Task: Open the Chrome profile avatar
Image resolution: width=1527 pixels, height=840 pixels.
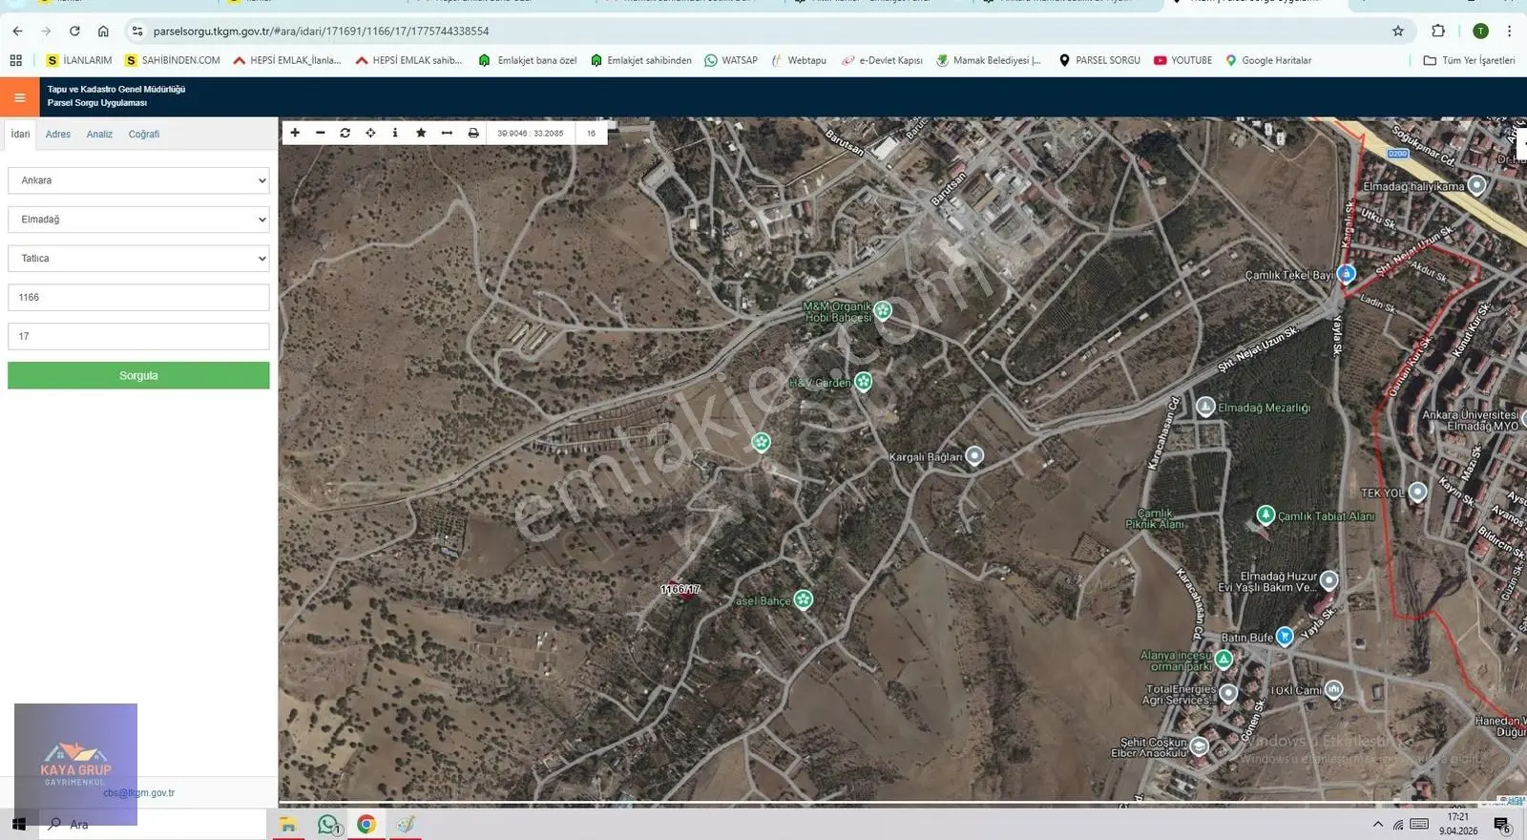Action: pyautogui.click(x=1480, y=31)
